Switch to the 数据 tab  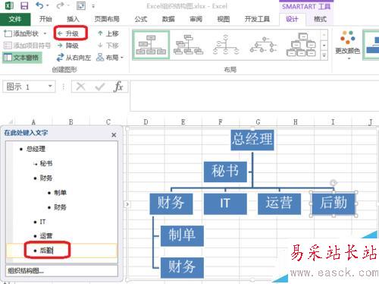168,19
